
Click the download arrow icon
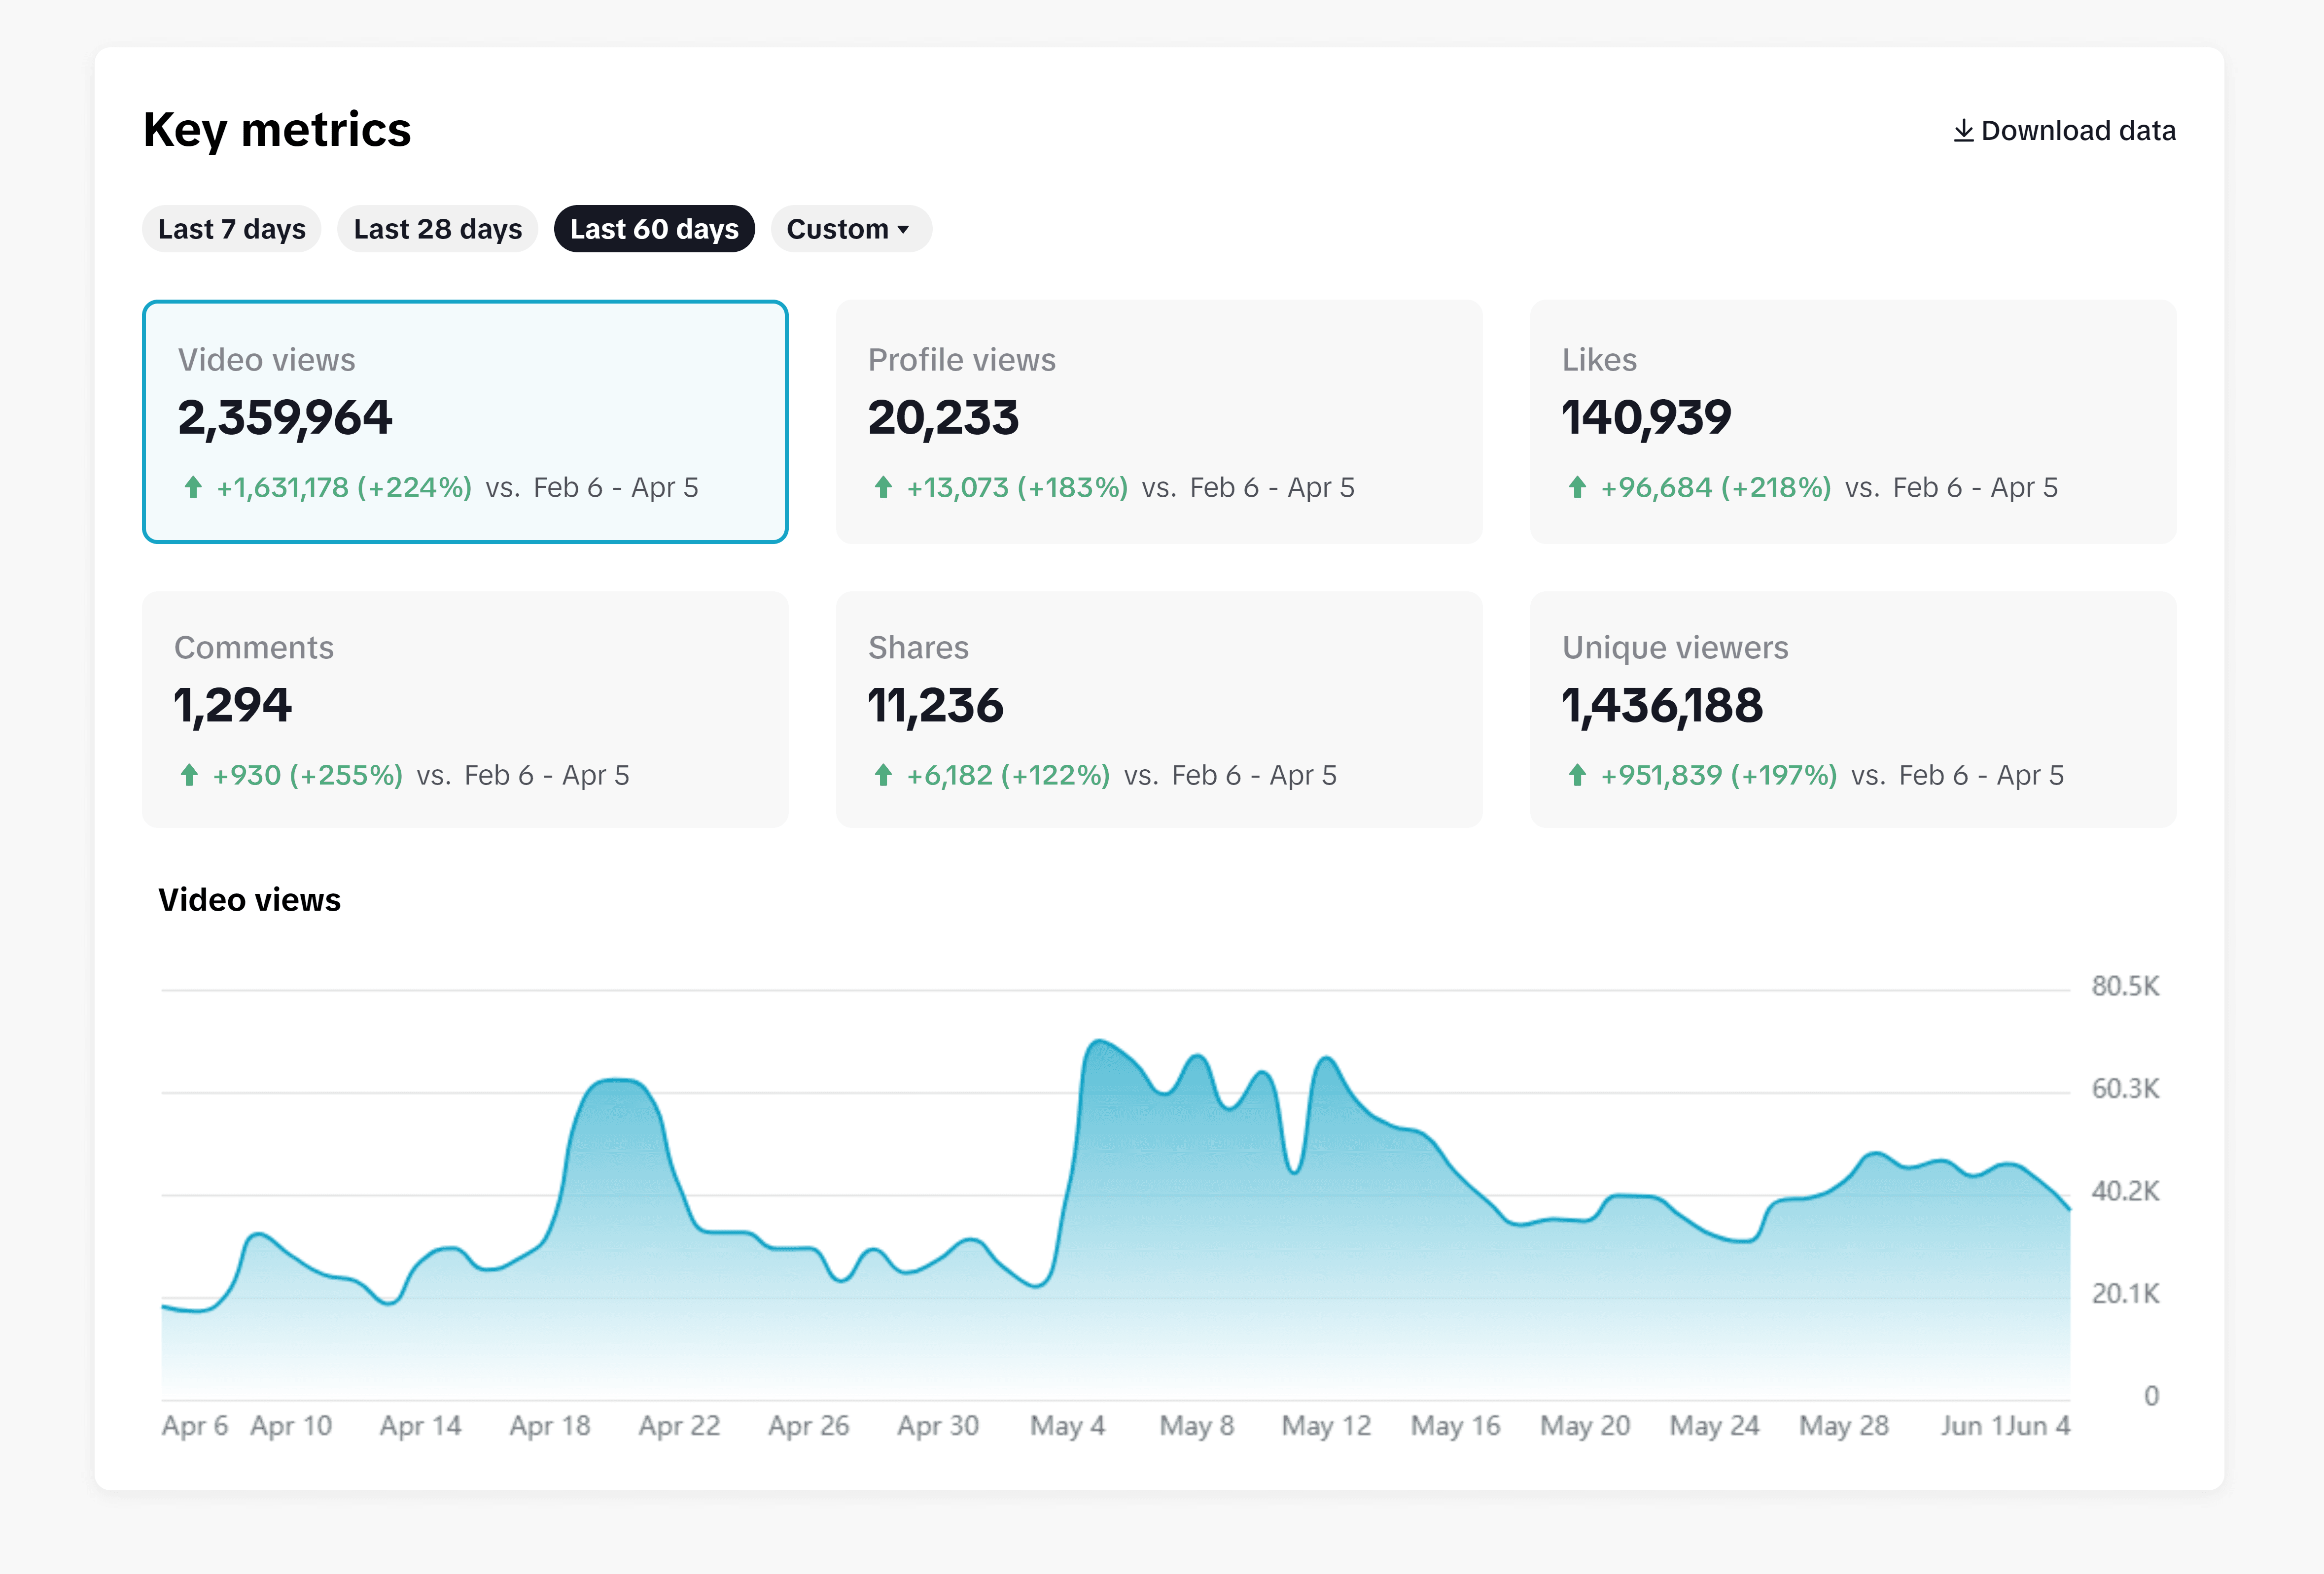pyautogui.click(x=1963, y=131)
